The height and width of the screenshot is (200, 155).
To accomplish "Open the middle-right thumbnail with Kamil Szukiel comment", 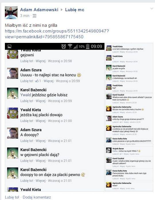I will click(129, 118).
